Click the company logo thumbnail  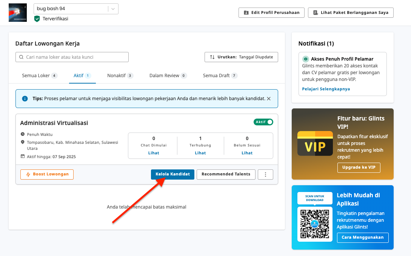(x=18, y=12)
